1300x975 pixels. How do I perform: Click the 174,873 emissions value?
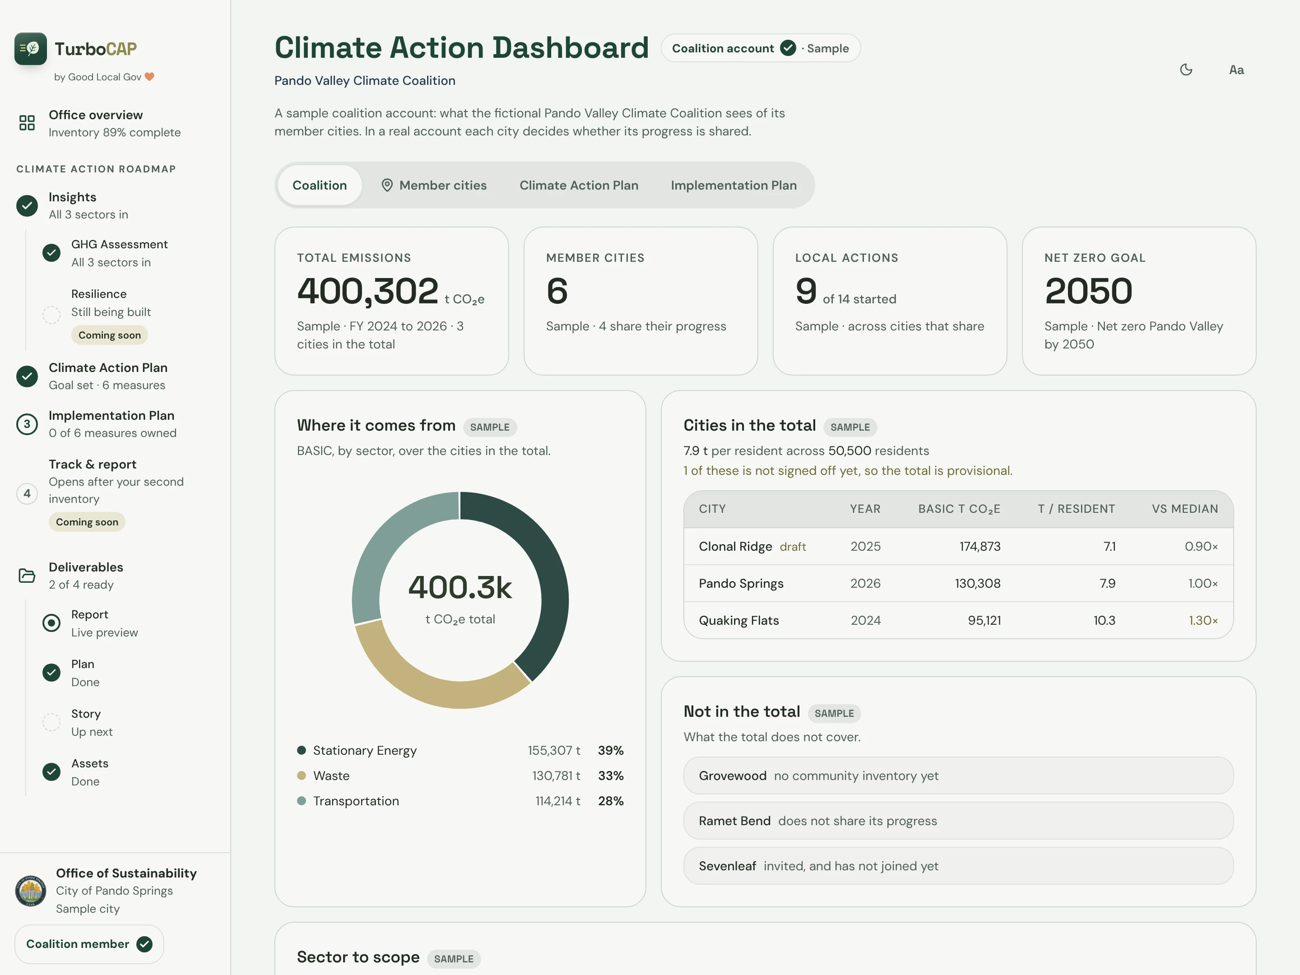980,547
